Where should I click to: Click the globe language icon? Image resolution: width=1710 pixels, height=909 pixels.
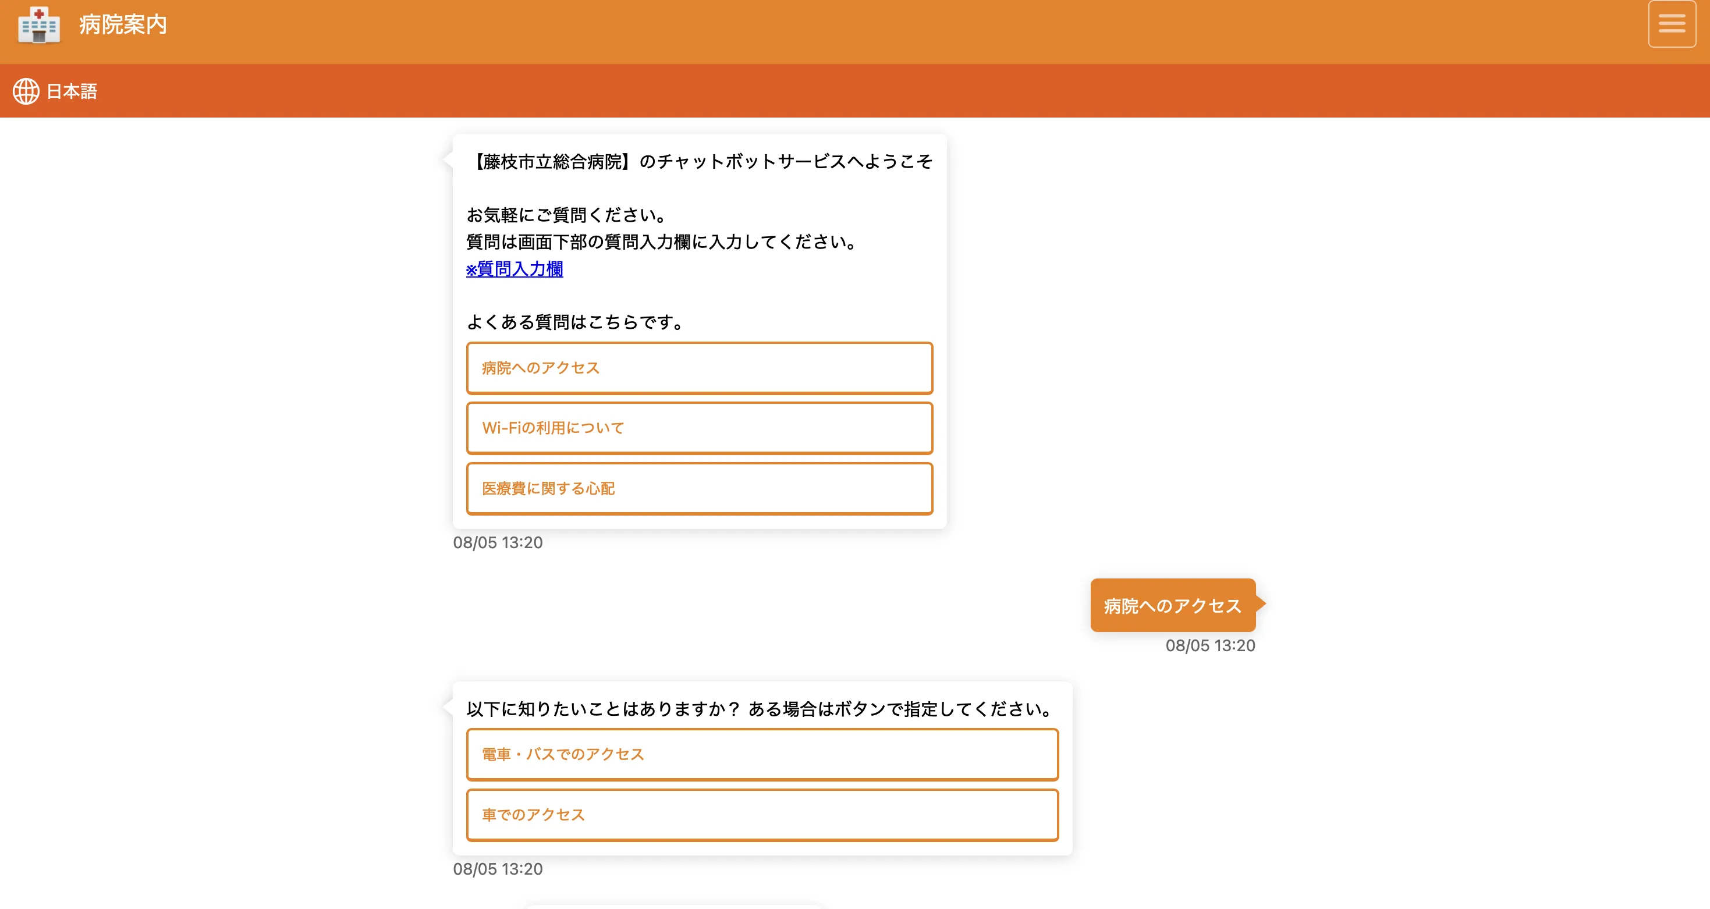click(x=26, y=91)
